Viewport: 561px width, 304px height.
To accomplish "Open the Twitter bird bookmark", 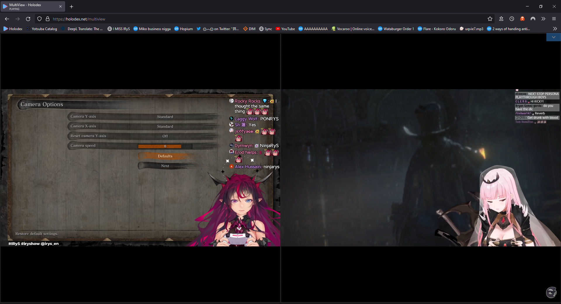I will pos(218,29).
